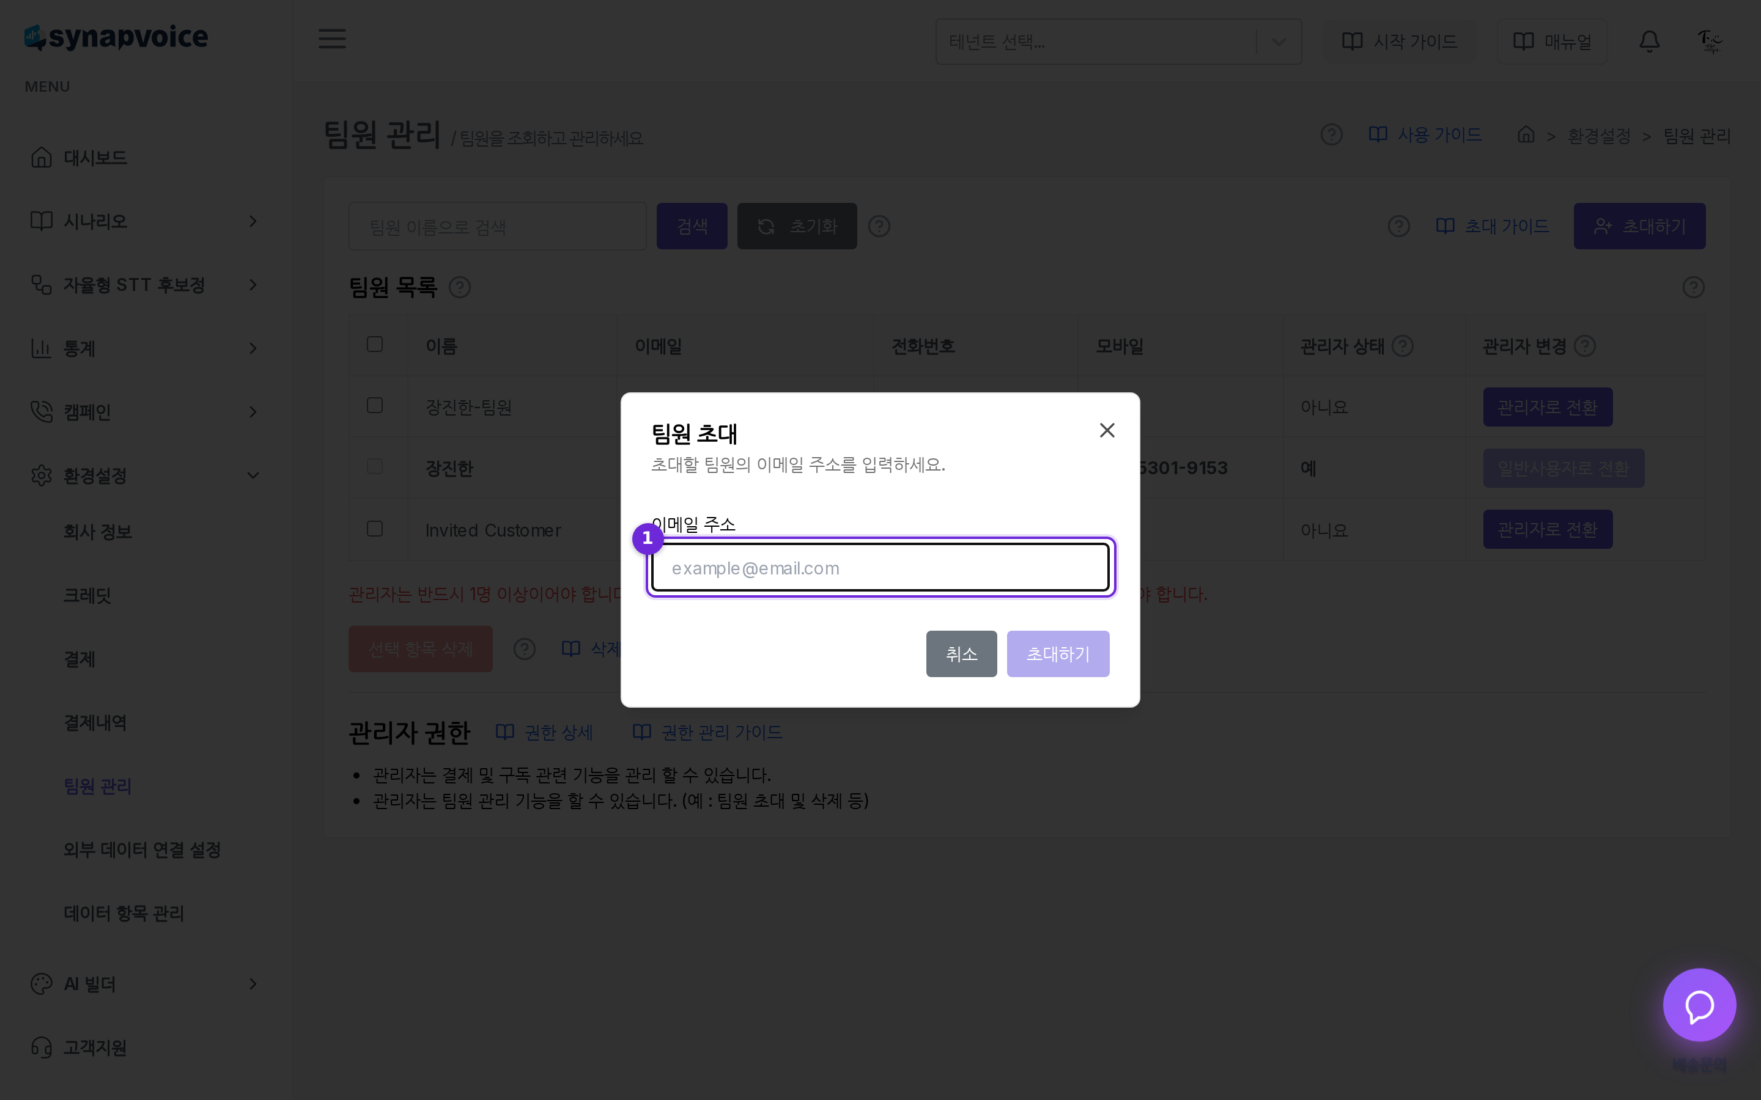1761x1100 pixels.
Task: Click 관리자로 전환 for 장진한-팀원
Action: [1548, 406]
